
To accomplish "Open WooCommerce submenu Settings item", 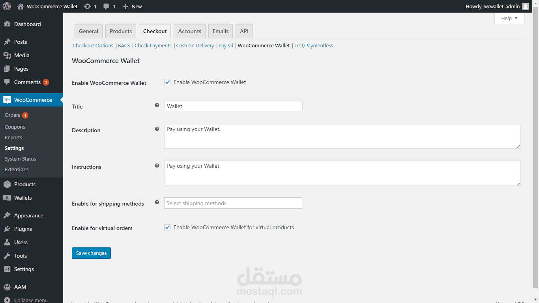I will coord(14,148).
